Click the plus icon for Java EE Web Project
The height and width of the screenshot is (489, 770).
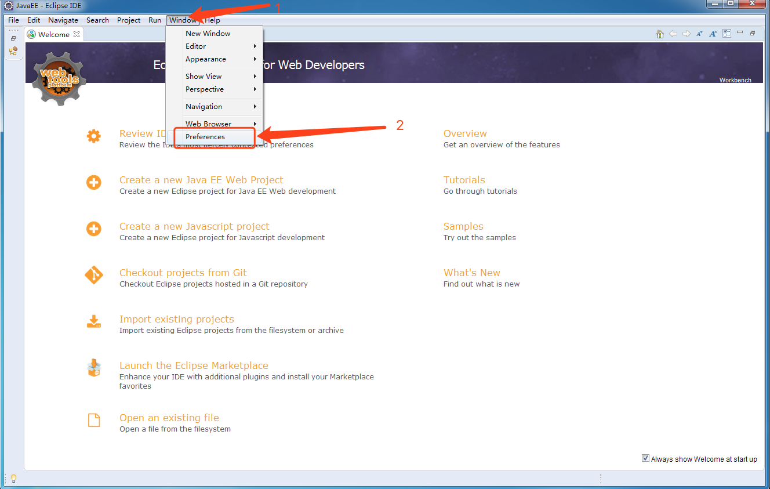pos(93,183)
